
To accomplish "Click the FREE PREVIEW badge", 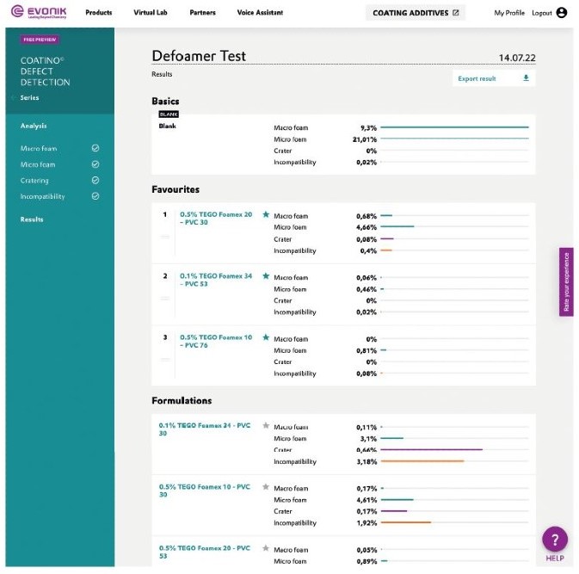I will (x=40, y=40).
